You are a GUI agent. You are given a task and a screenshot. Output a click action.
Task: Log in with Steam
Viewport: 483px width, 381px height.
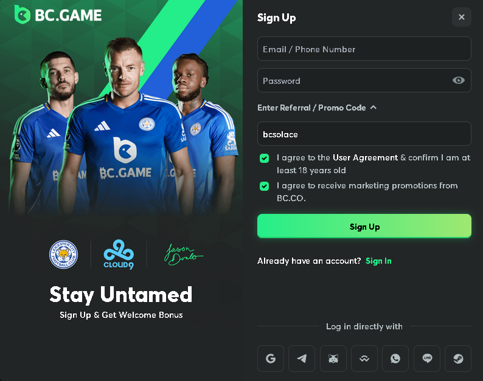pyautogui.click(x=458, y=359)
